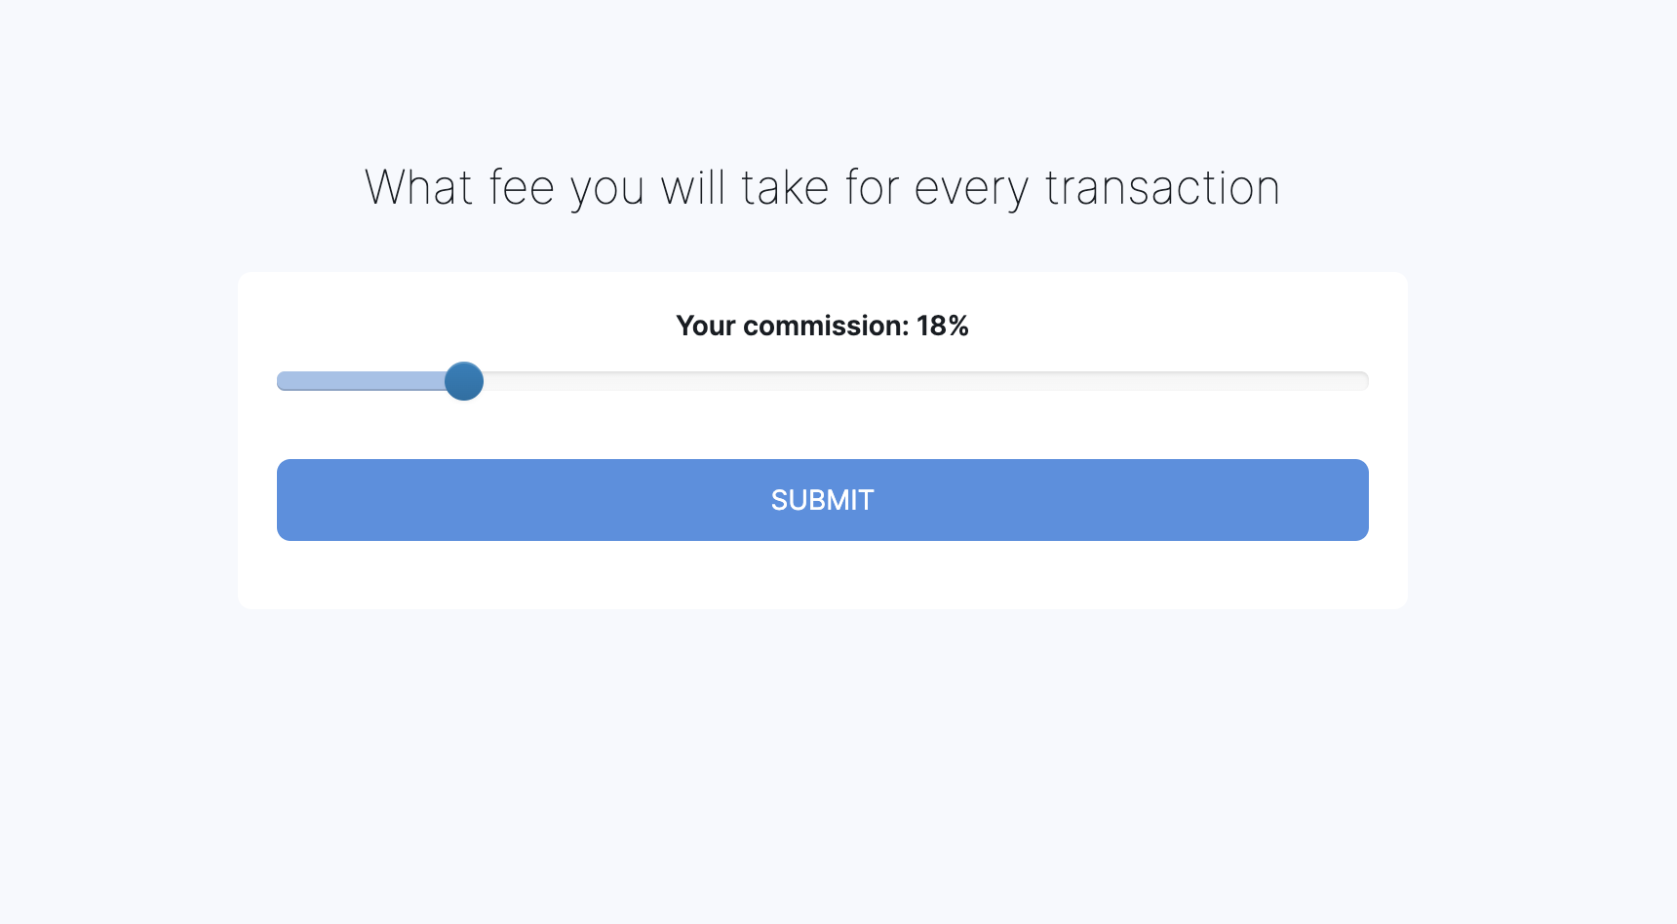
Task: Click the slider track just right of handle
Action: 507,381
